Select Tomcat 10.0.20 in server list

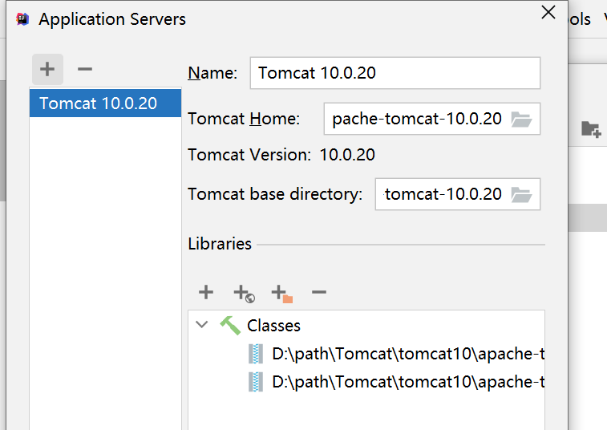point(105,103)
